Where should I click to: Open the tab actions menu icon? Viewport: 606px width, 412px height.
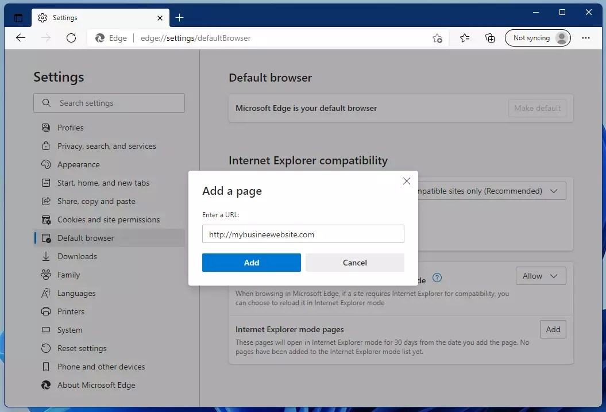tap(18, 18)
